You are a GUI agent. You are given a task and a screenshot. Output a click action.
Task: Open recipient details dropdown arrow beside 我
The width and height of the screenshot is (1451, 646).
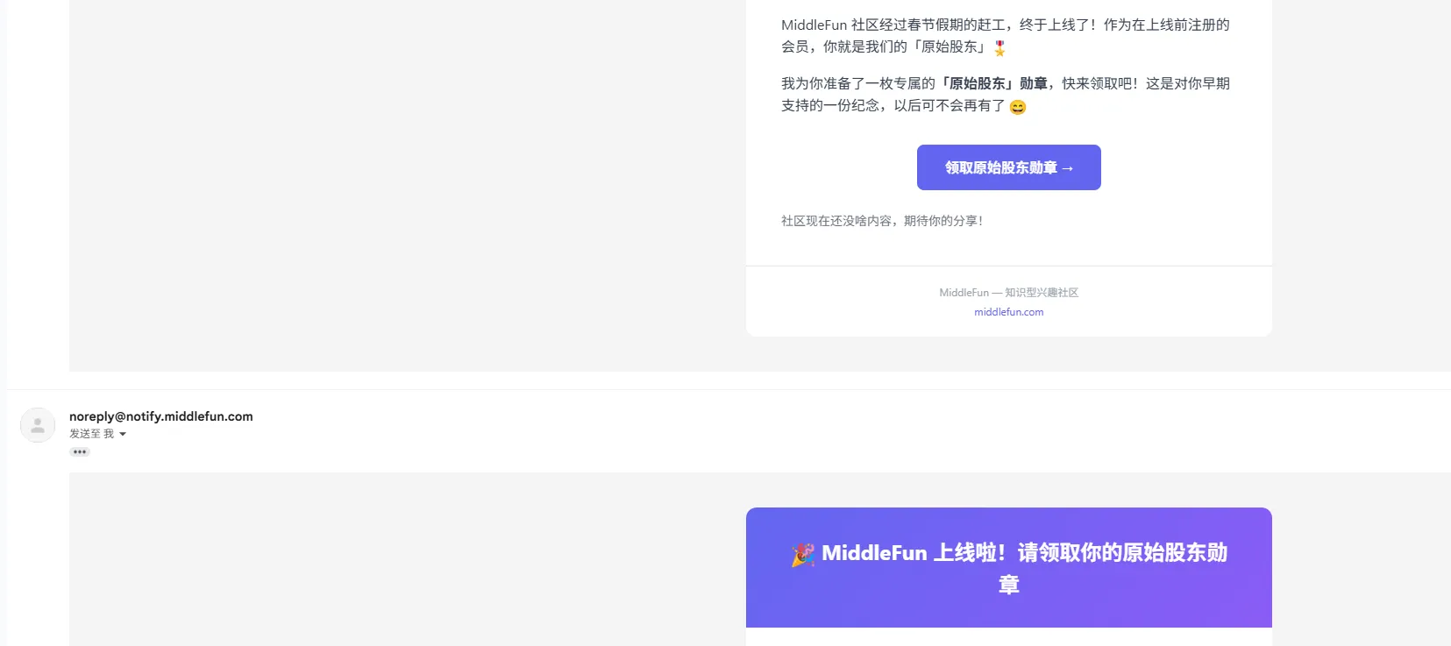123,434
